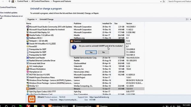
Task: Open Control Panel Home link
Action: tap(8, 7)
